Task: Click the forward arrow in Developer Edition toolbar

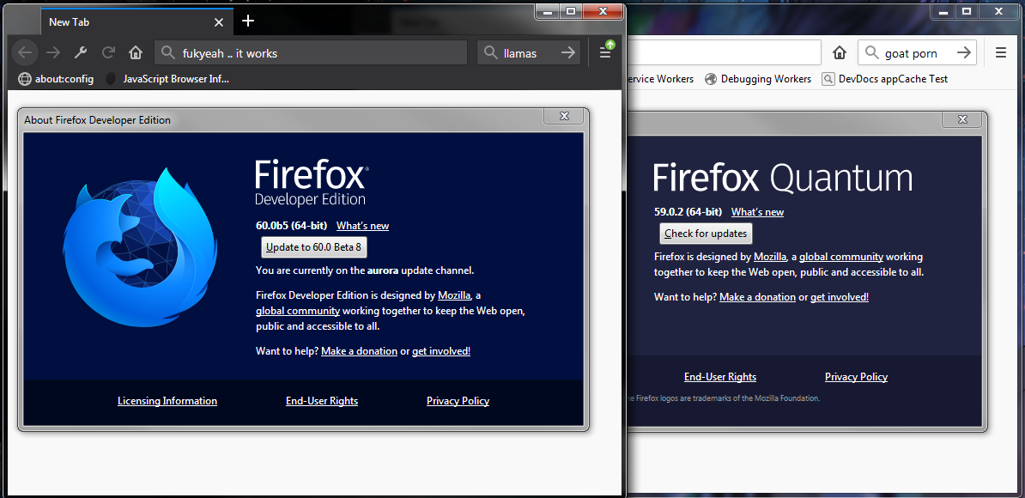Action: click(53, 53)
